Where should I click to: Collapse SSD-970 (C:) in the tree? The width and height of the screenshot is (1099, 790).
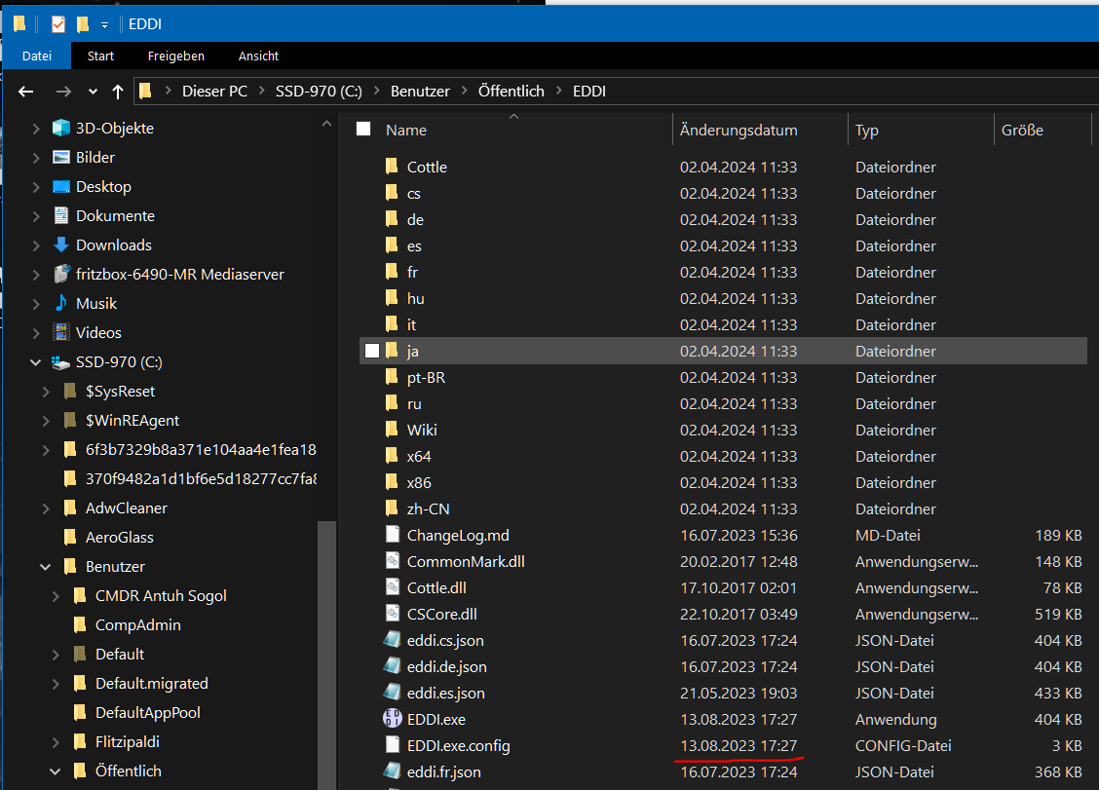(36, 362)
